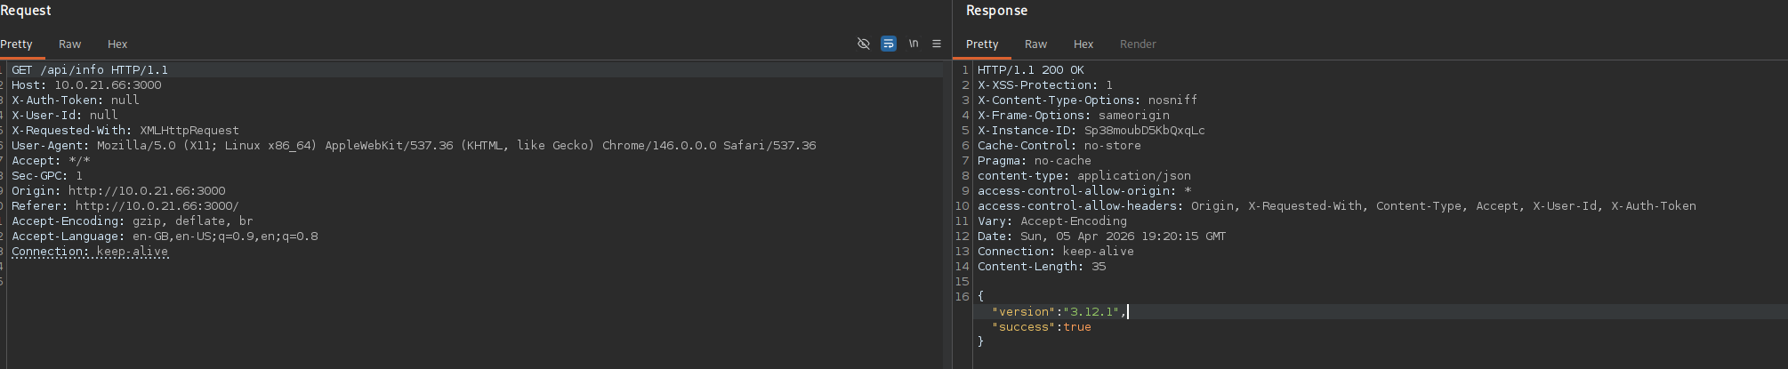The height and width of the screenshot is (369, 1788).
Task: Click the closing brace of the JSON body
Action: (981, 341)
